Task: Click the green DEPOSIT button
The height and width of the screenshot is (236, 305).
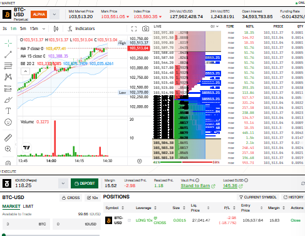Action: click(85, 183)
